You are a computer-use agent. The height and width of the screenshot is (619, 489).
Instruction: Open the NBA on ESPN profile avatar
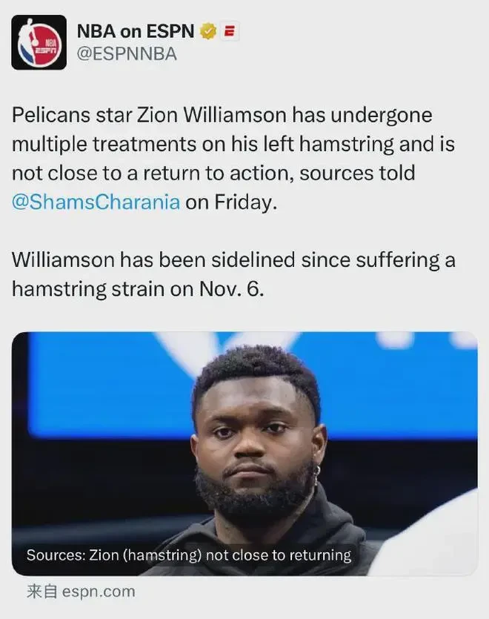(39, 42)
